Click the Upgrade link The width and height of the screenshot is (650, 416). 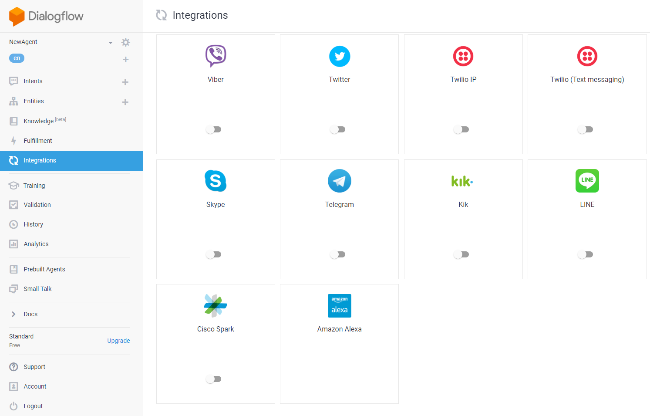click(118, 341)
